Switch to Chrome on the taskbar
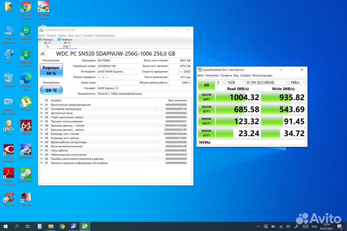Viewport: 347px width, 231px height. point(62,226)
